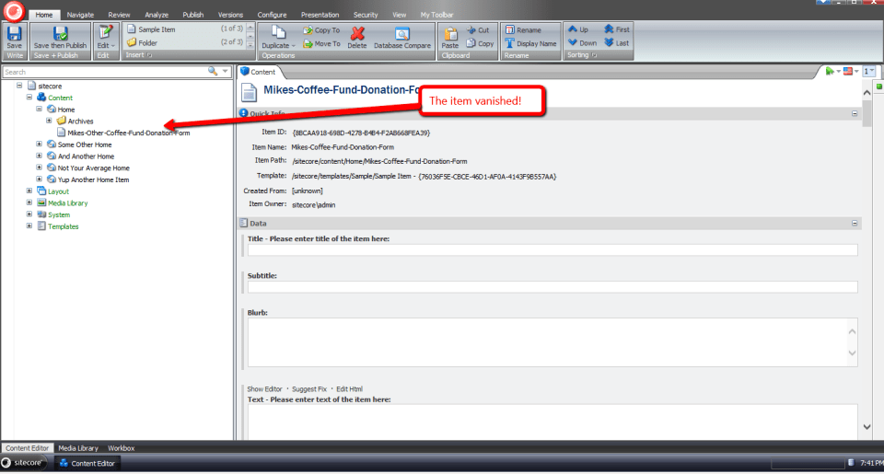The image size is (884, 474).
Task: Open the Media Library bottom tab
Action: (79, 448)
